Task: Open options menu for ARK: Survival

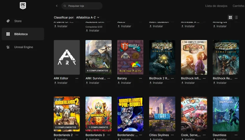Action: [109, 78]
